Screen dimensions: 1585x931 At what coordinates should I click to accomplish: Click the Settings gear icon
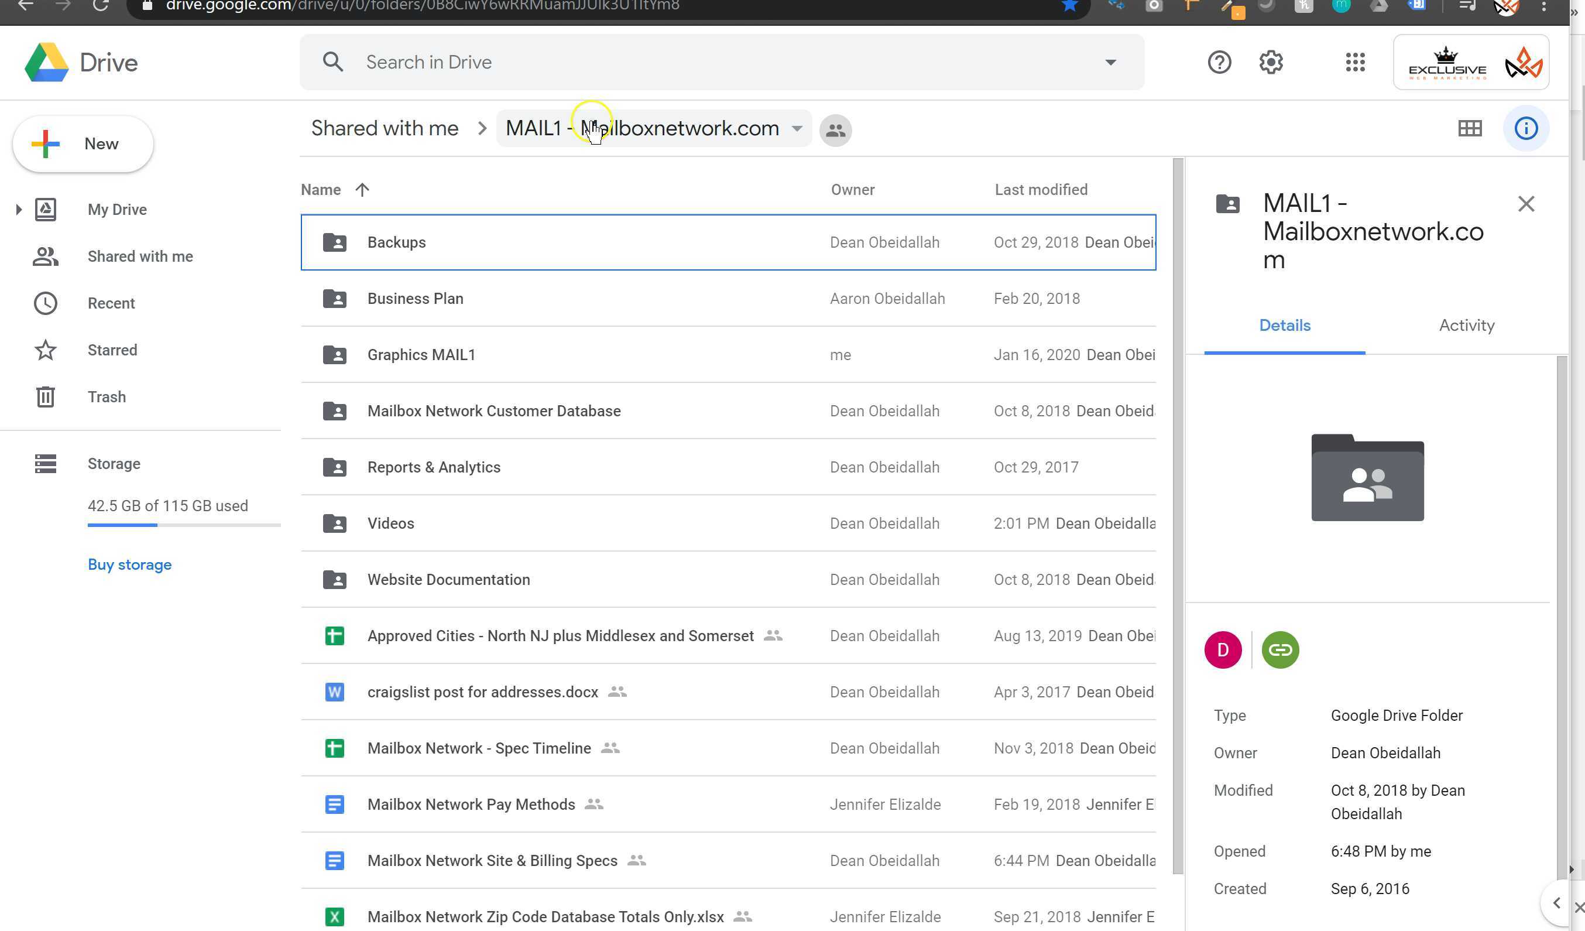click(x=1271, y=62)
